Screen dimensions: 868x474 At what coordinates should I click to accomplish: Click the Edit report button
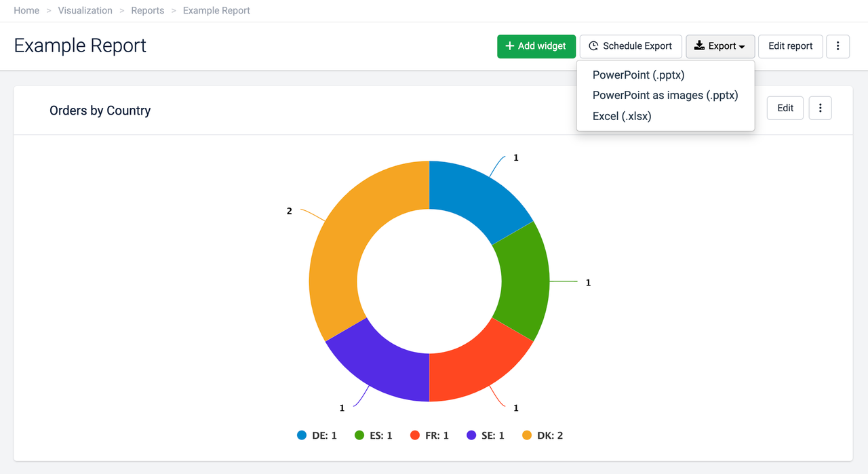790,46
